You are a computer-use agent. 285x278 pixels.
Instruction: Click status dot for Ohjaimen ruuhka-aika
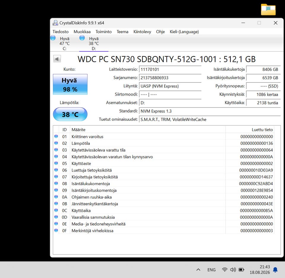coord(56,197)
